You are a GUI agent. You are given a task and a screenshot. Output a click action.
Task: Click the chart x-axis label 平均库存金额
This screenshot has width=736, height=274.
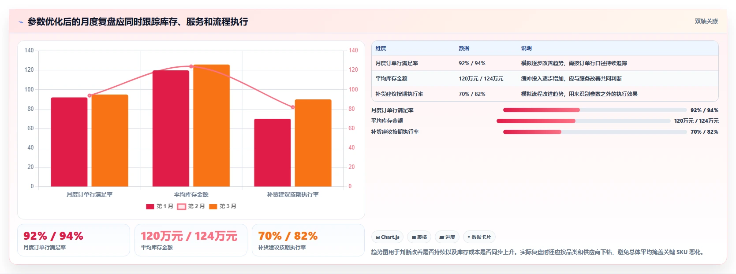tap(191, 194)
